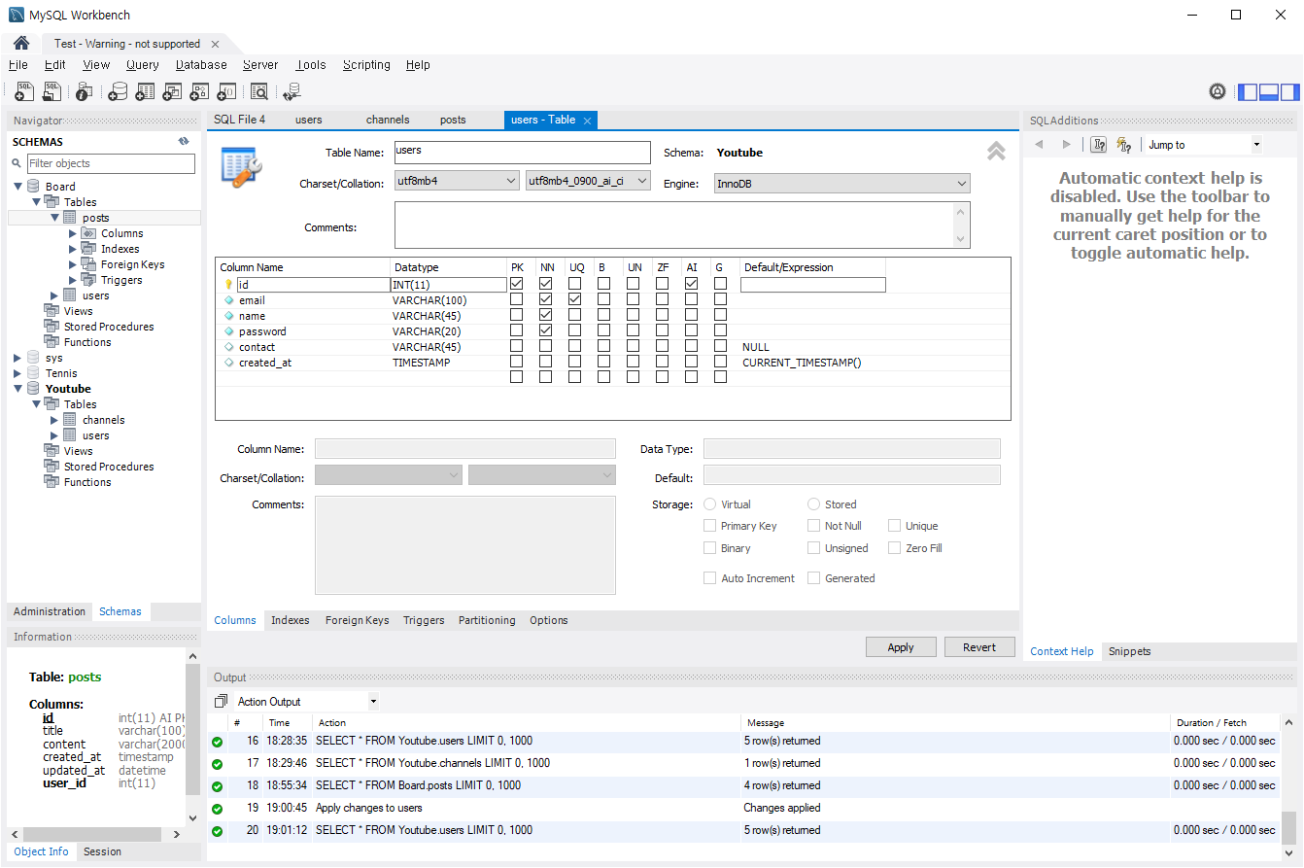Expand the channels table under Youtube
Image resolution: width=1304 pixels, height=868 pixels.
pos(54,420)
